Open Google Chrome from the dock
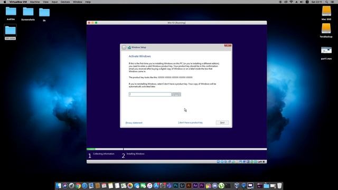This screenshot has height=190, width=338. [78, 186]
